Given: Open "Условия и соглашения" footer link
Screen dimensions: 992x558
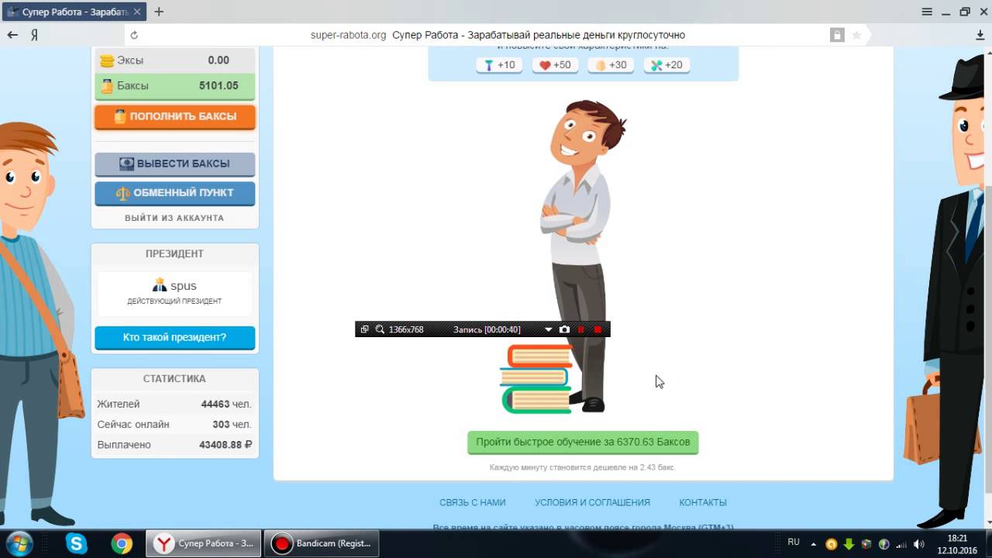Looking at the screenshot, I should tap(592, 502).
